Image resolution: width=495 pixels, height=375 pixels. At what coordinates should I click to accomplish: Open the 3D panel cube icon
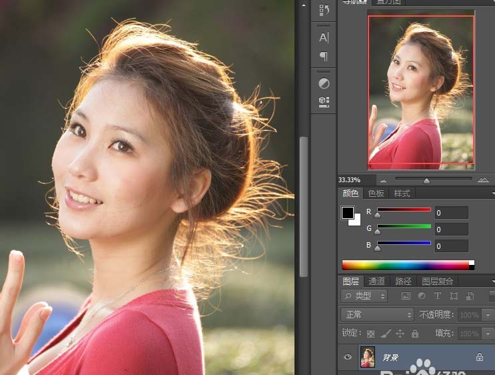(x=324, y=101)
